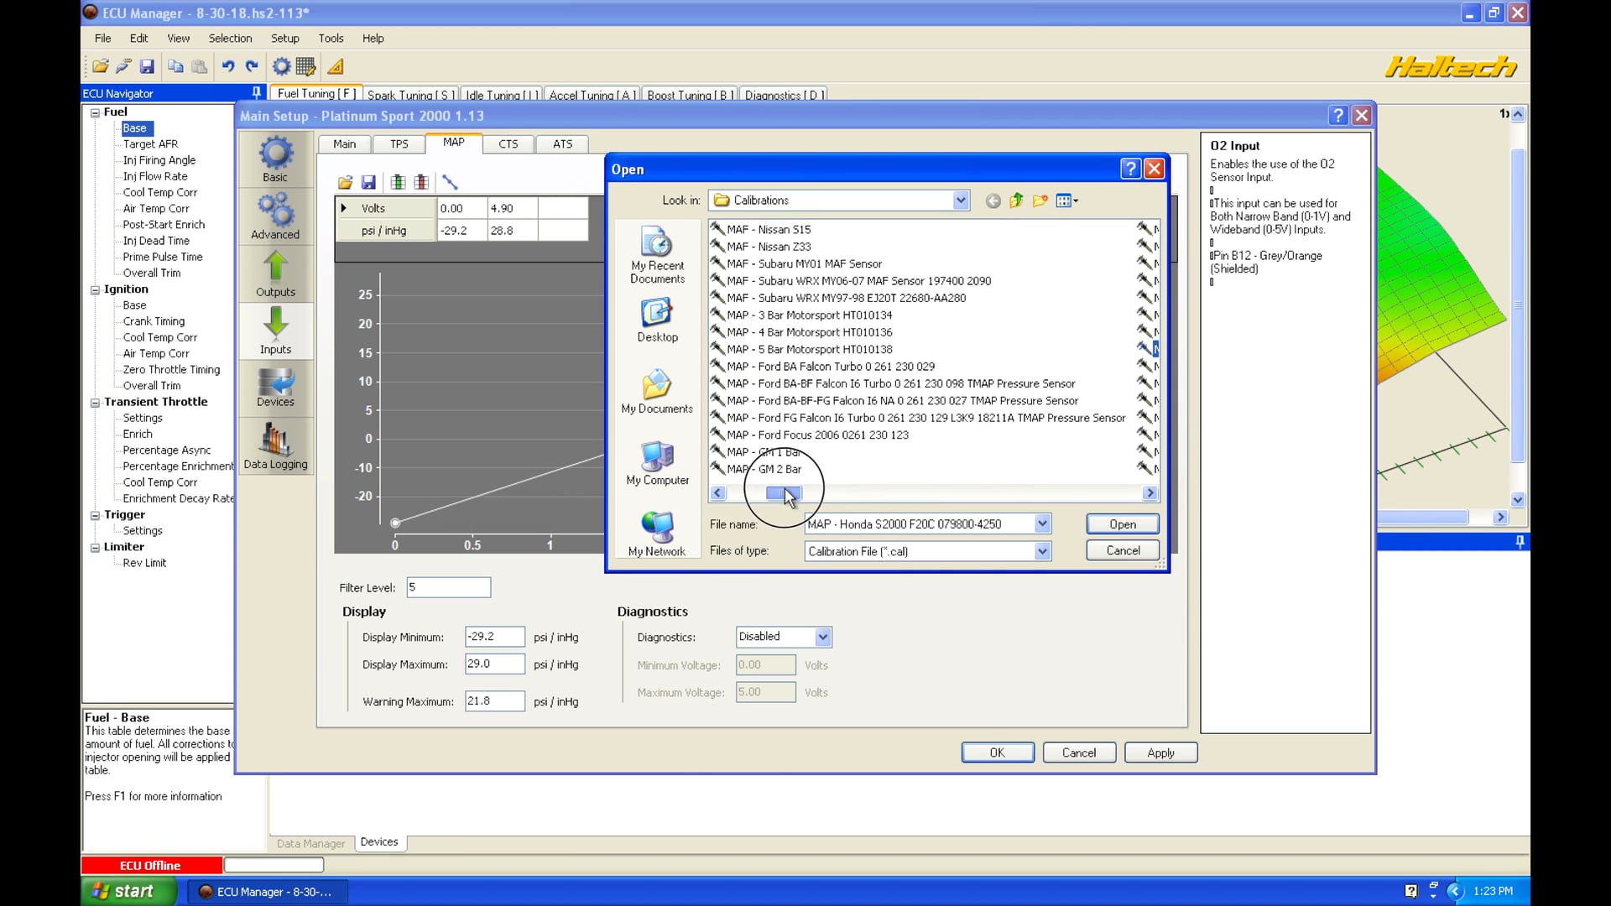1611x906 pixels.
Task: Click the green insert column table icon
Action: coord(397,182)
